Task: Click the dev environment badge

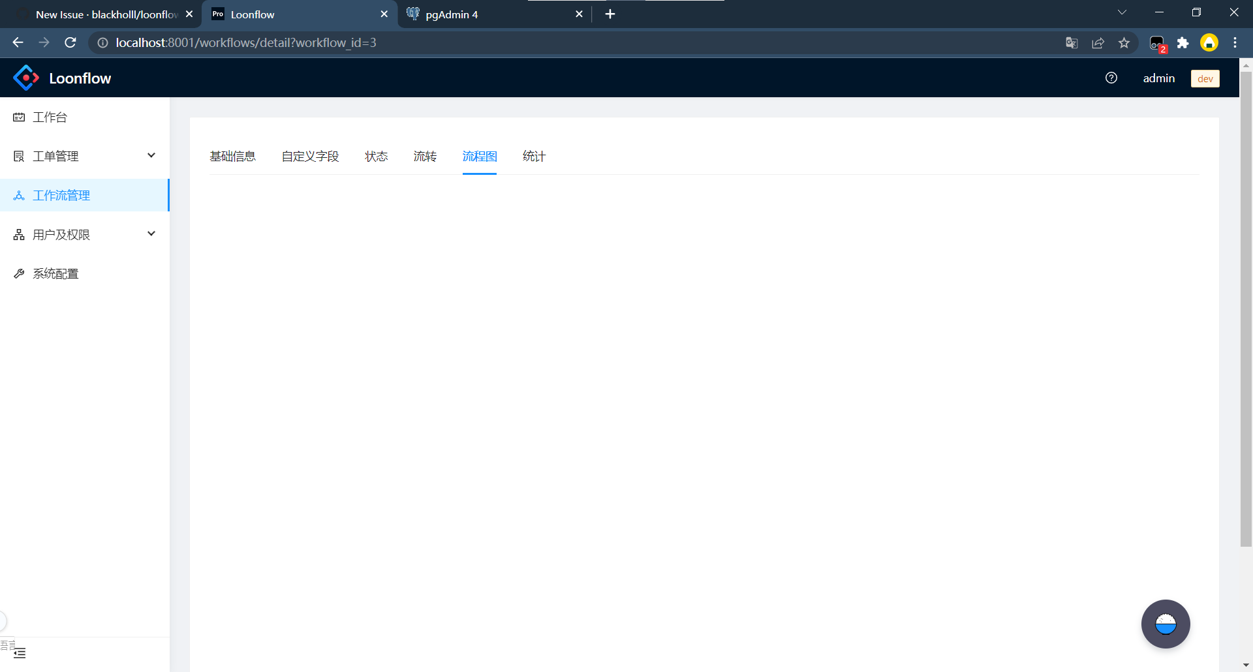Action: pyautogui.click(x=1205, y=78)
